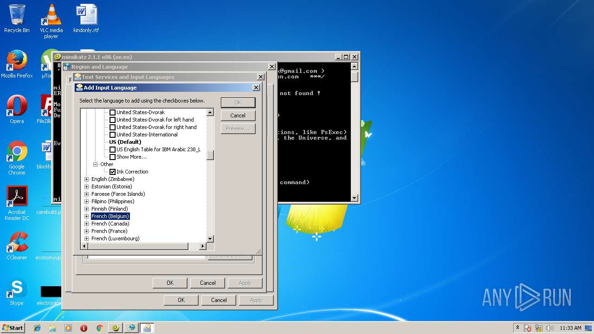Click mimikatz console scroll up arrow
The width and height of the screenshot is (594, 334).
355,66
